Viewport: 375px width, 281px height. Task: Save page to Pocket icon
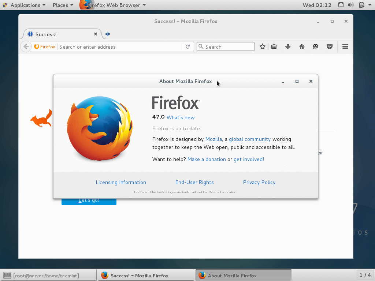click(x=330, y=46)
